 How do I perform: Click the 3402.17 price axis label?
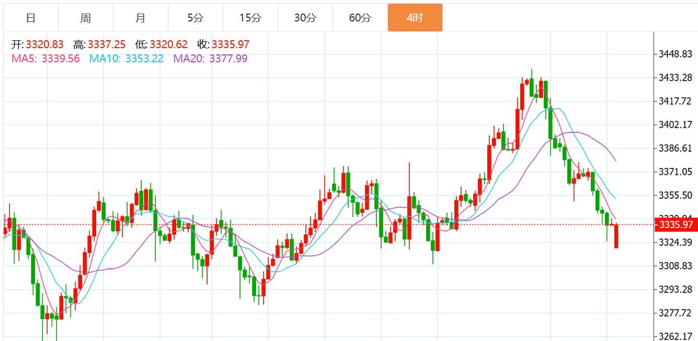675,124
